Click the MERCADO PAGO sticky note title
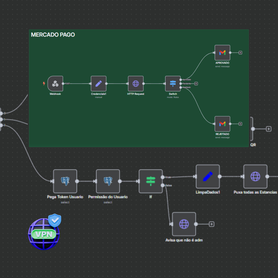278x278 pixels. (x=53, y=35)
